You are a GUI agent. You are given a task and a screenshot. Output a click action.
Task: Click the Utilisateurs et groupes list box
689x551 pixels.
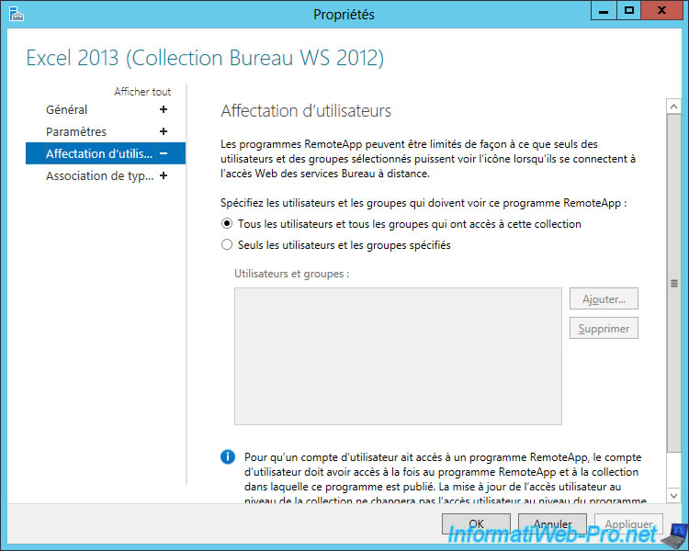pyautogui.click(x=398, y=356)
